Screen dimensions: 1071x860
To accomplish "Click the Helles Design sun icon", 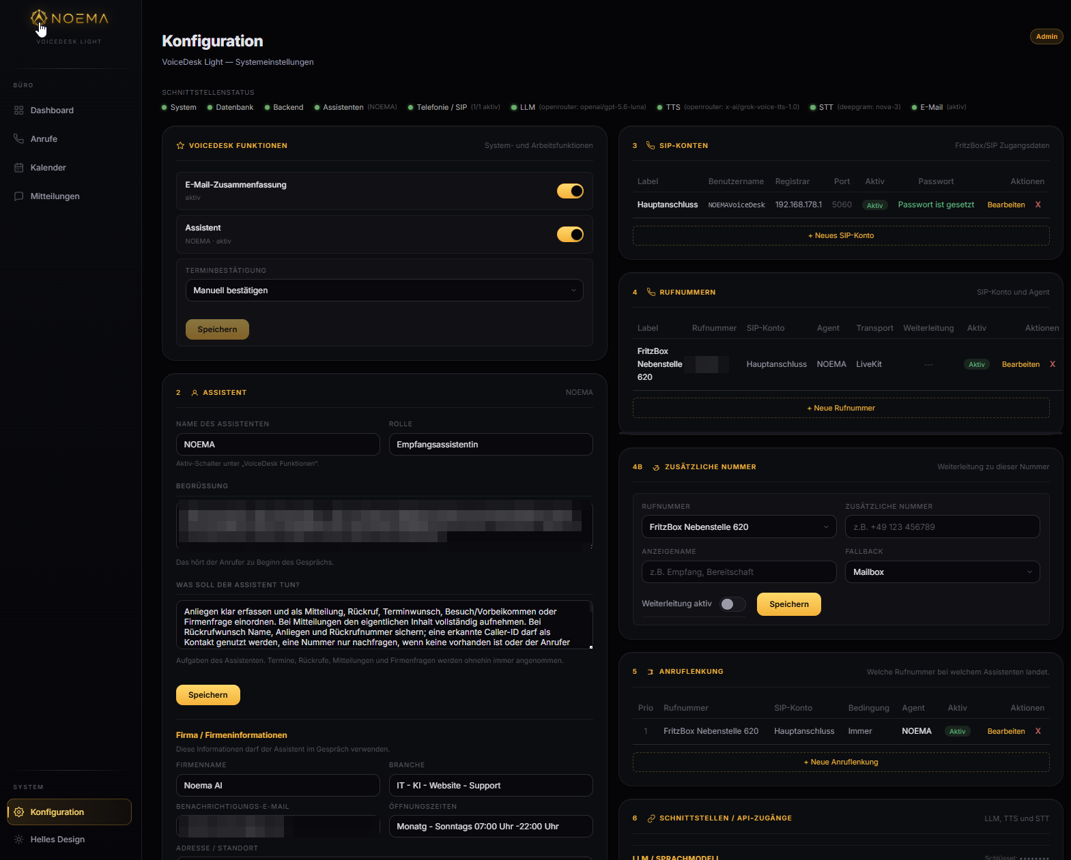I will pos(18,840).
